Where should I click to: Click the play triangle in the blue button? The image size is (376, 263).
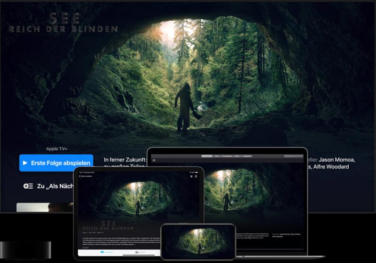(25, 163)
